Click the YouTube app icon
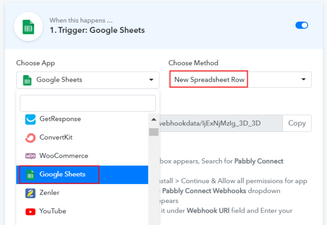Screen dimensions: 327x225 tap(31, 211)
